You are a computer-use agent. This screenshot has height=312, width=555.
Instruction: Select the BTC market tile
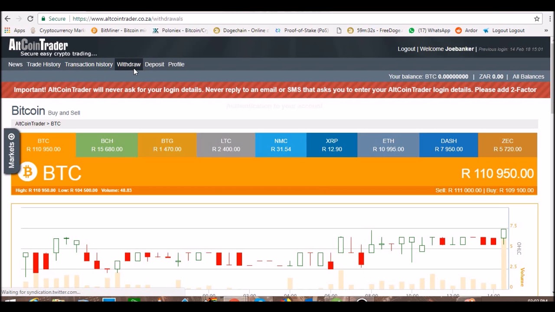(43, 145)
